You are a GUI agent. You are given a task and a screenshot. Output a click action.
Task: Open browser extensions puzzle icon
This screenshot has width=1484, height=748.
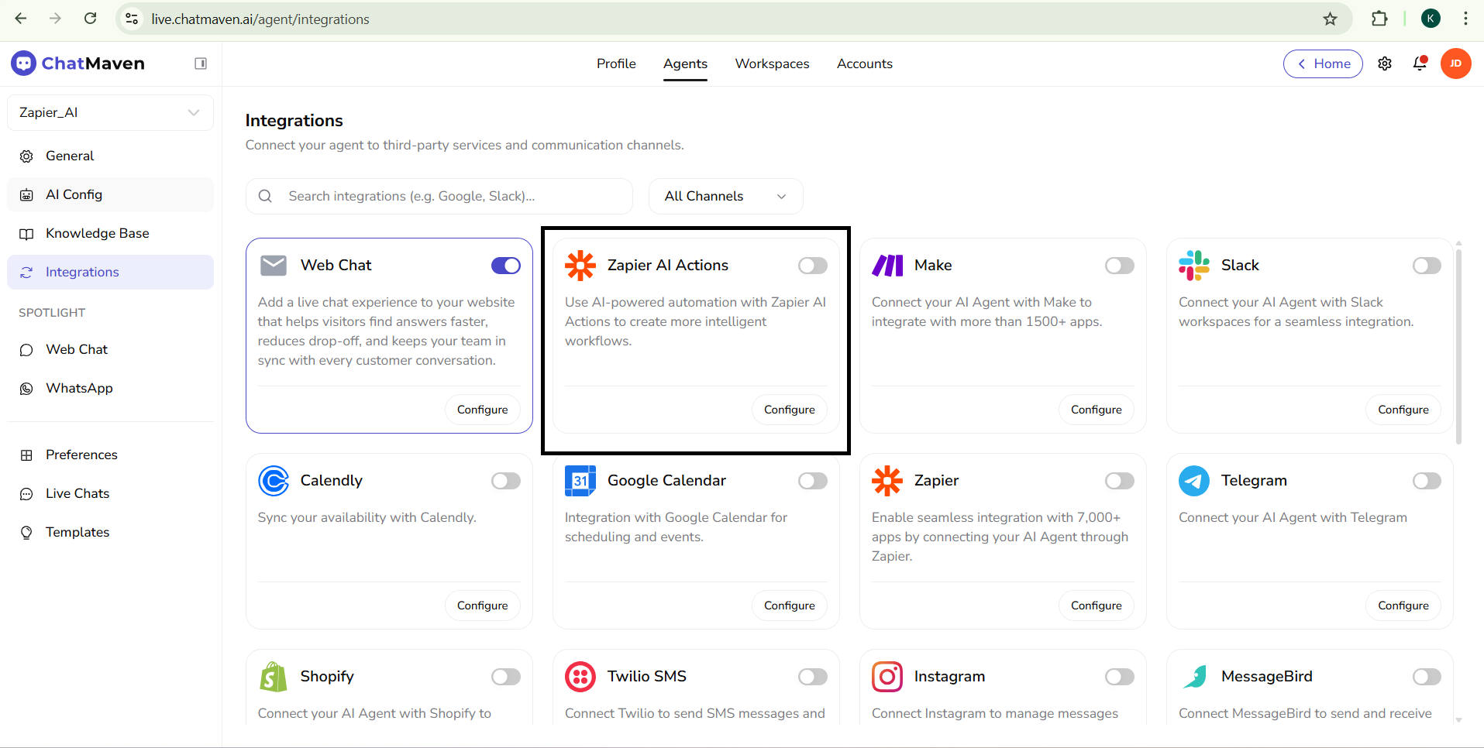(1379, 19)
